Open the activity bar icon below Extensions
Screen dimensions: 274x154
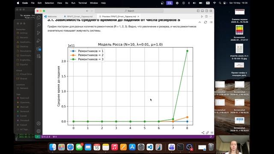[39, 56]
